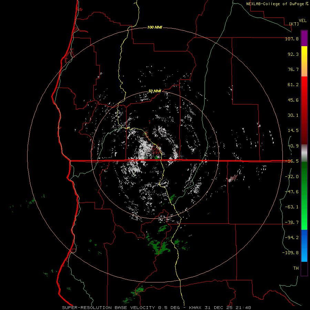Click the 30.1 velocity scale value
This screenshot has width=310, height=310.
(293, 115)
